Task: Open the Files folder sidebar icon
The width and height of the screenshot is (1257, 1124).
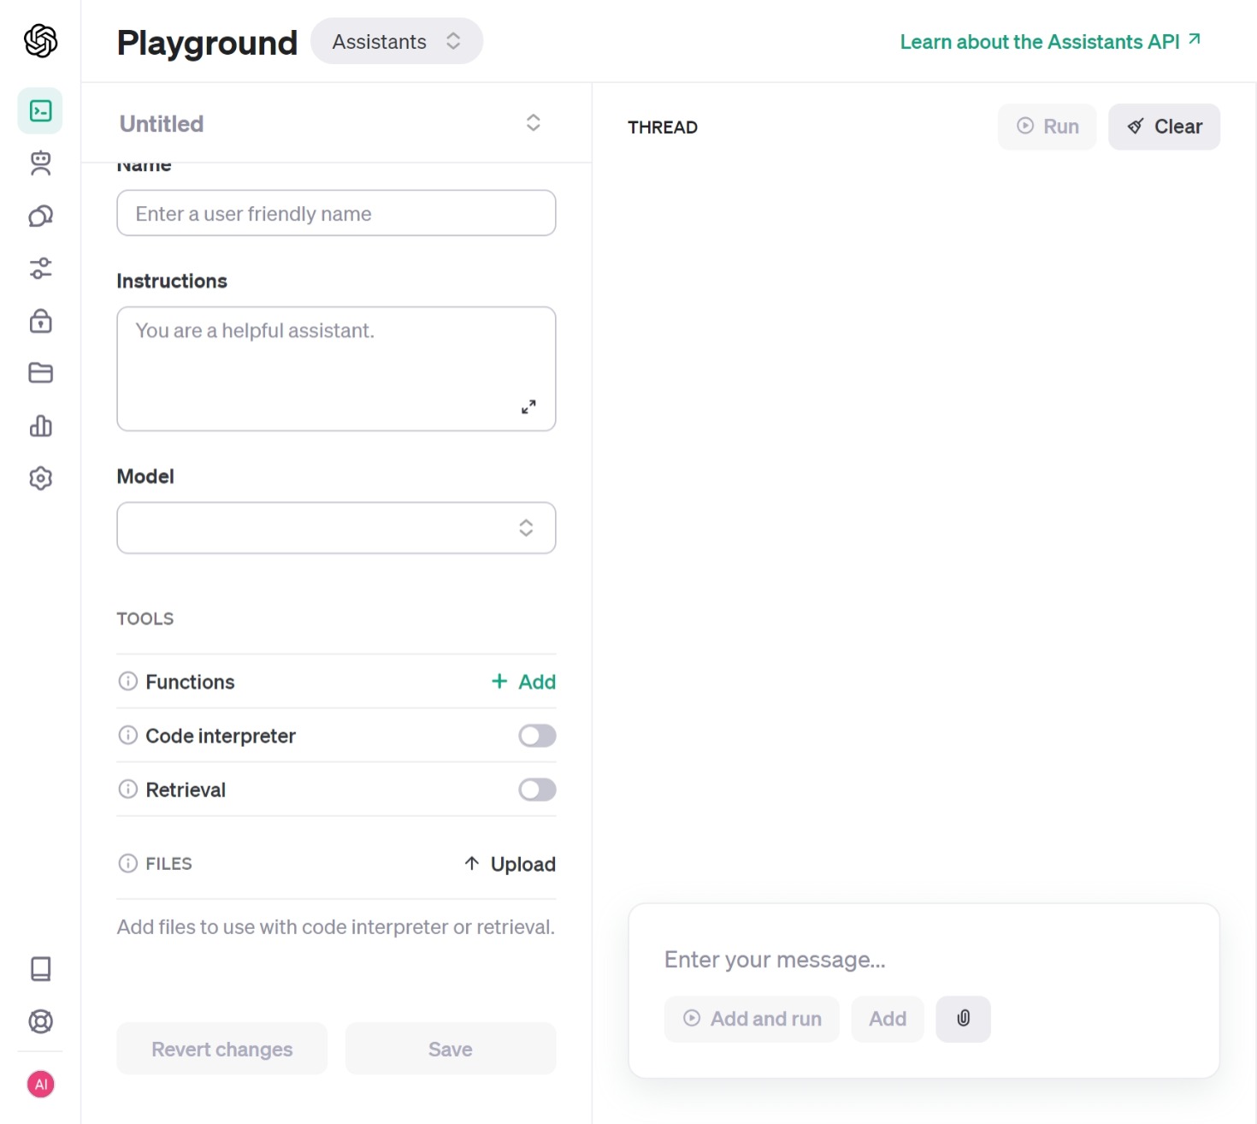Action: (x=40, y=373)
